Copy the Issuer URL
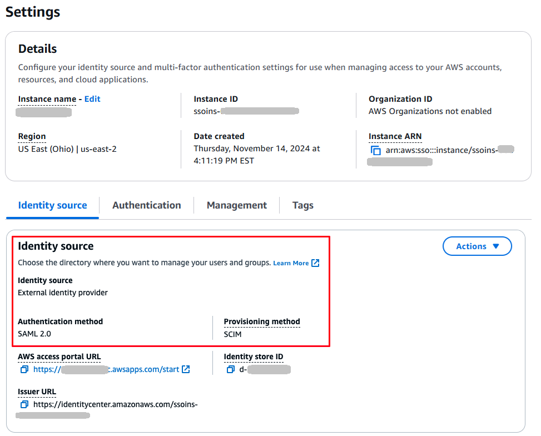541x436 pixels. tap(24, 404)
